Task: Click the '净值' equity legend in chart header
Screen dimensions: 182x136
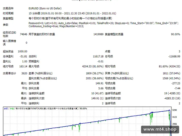Action: (x=12, y=109)
